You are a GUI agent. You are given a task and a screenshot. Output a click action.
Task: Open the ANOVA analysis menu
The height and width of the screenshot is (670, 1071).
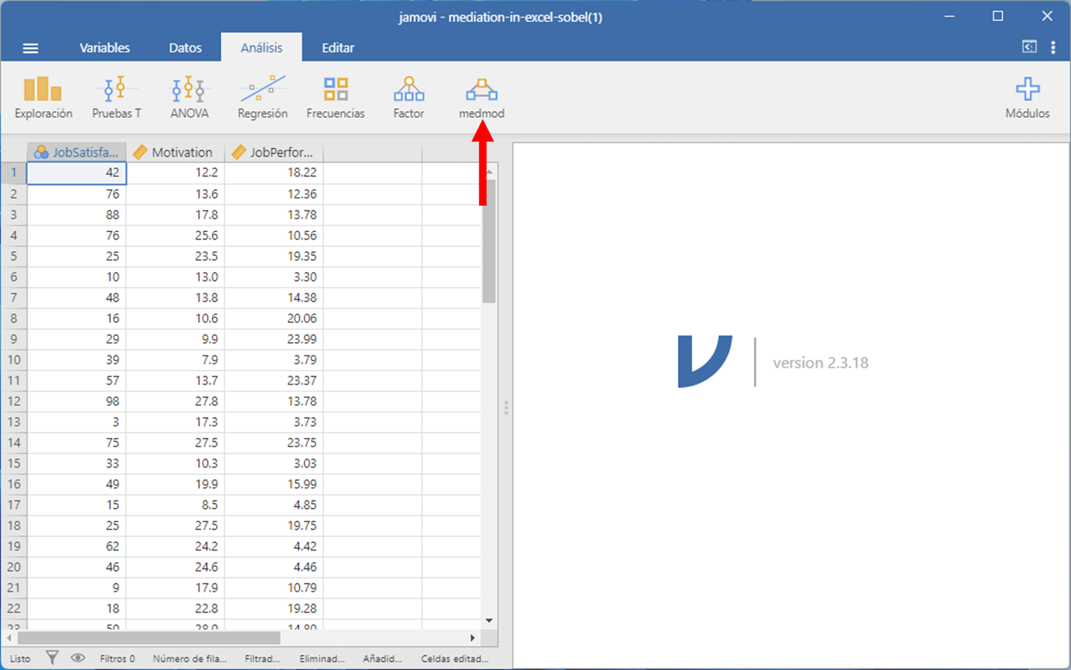(x=189, y=97)
